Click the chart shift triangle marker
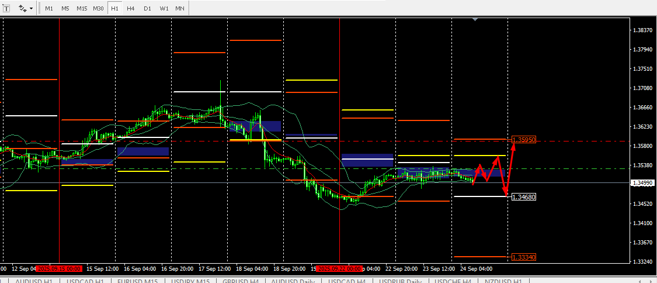Image resolution: width=657 pixels, height=283 pixels. click(x=475, y=19)
